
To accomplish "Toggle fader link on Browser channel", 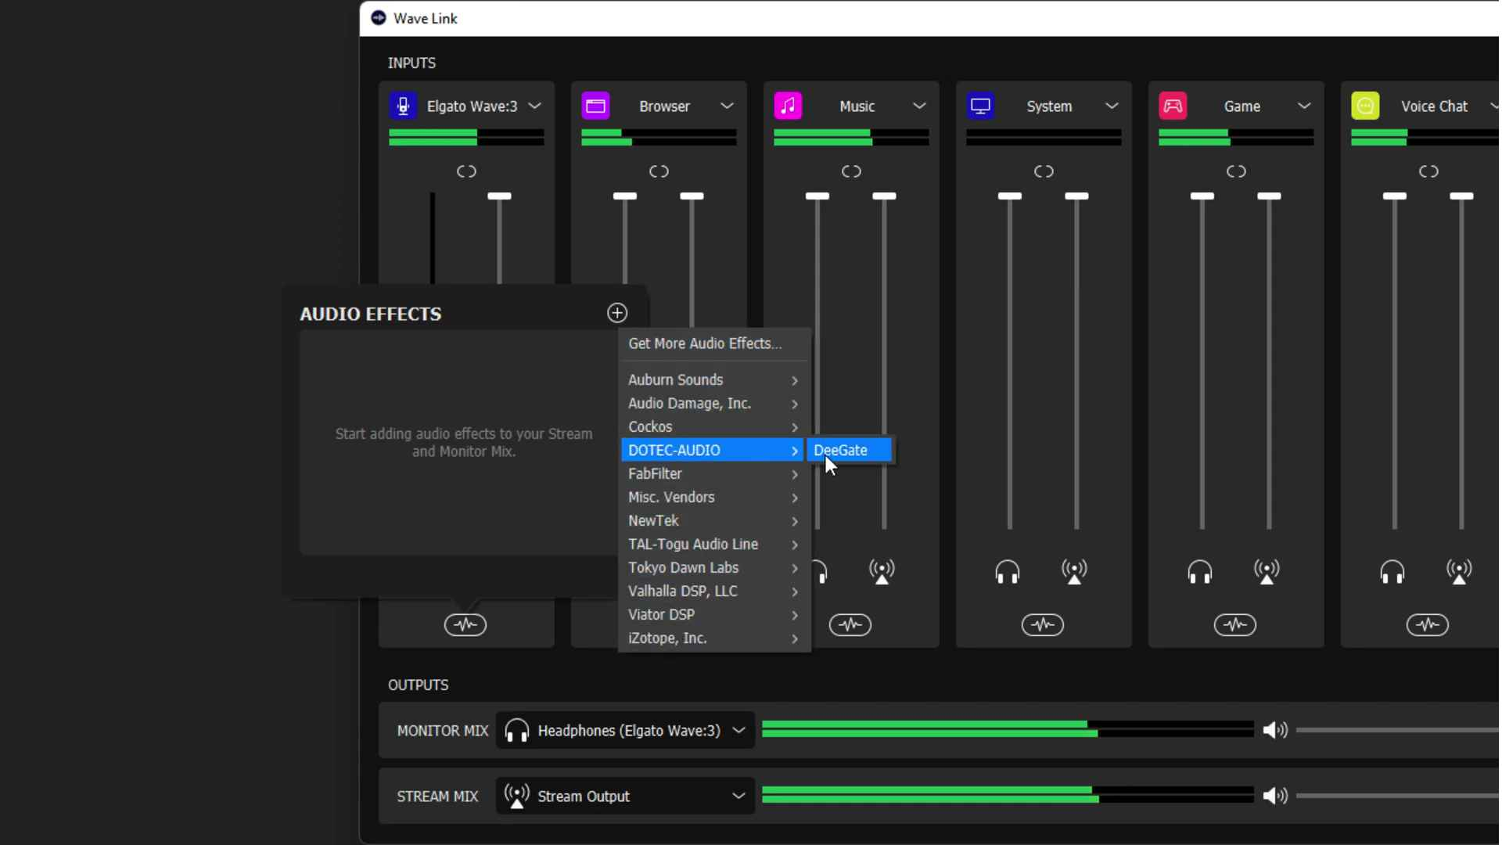I will point(659,171).
